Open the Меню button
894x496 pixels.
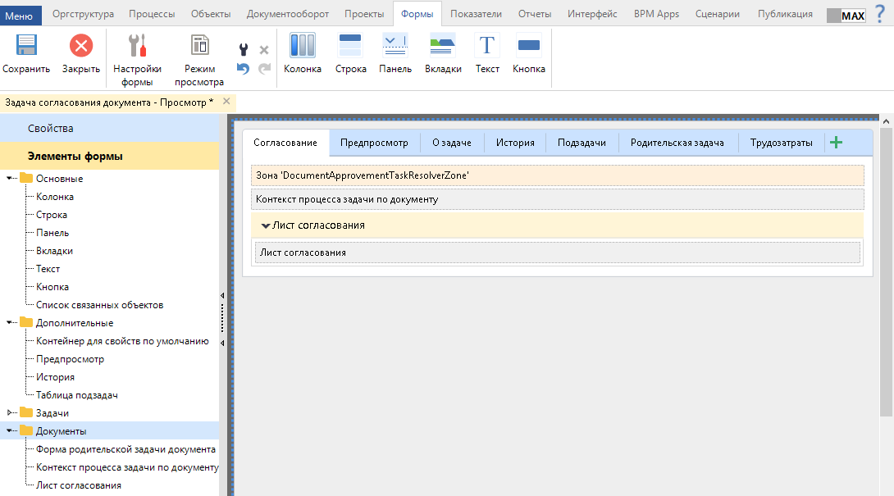[19, 14]
